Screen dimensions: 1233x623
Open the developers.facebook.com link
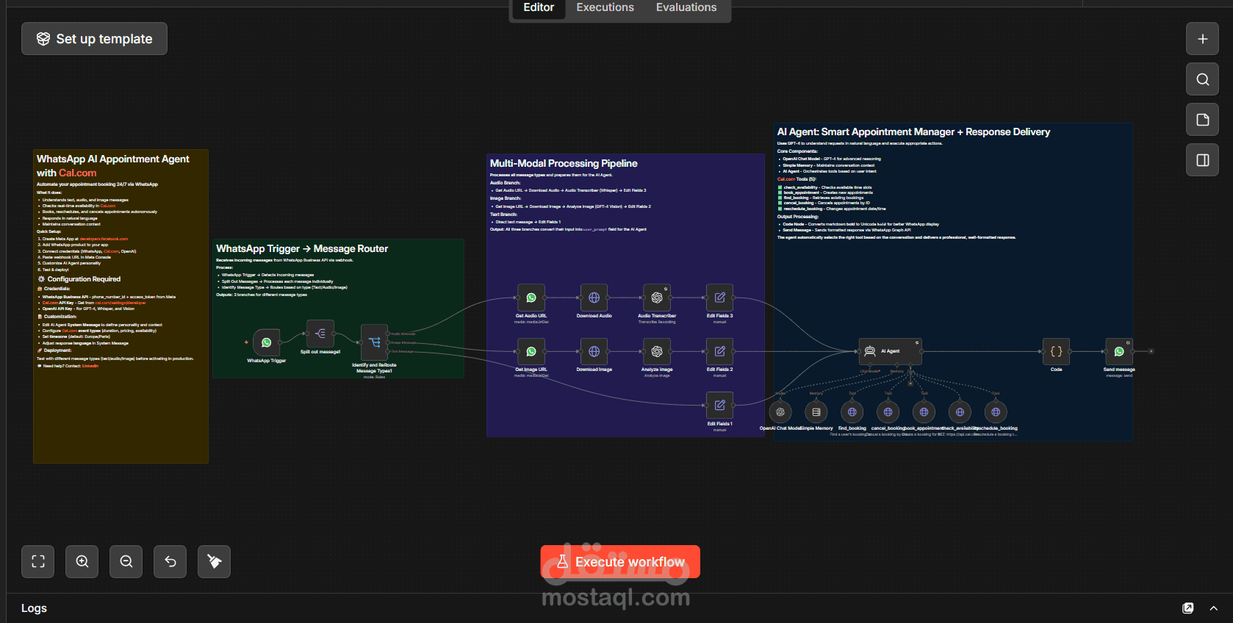(x=104, y=239)
